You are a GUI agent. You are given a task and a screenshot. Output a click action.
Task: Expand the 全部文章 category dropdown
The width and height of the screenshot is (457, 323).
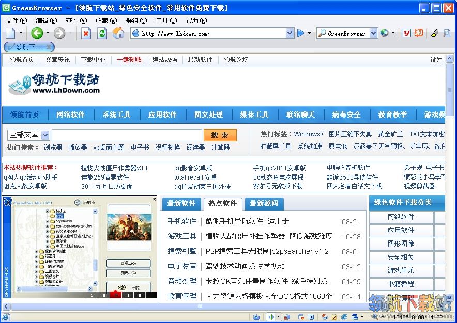click(x=45, y=135)
